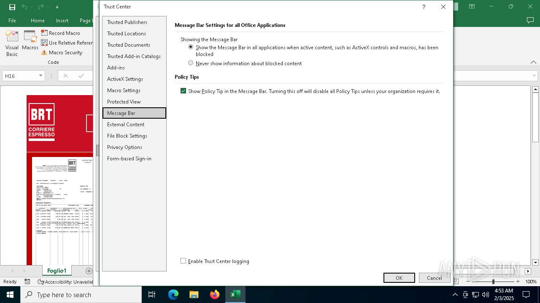Image resolution: width=540 pixels, height=303 pixels.
Task: Undo the last action in the title bar
Action: pos(25,7)
